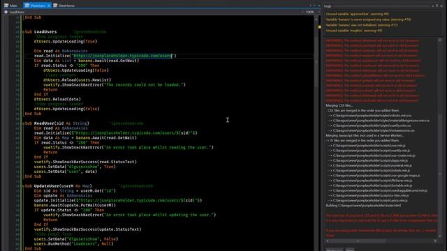This screenshot has width=447, height=251.
Task: Click the 'Merging CSS files...' log line
Action: coord(339,105)
